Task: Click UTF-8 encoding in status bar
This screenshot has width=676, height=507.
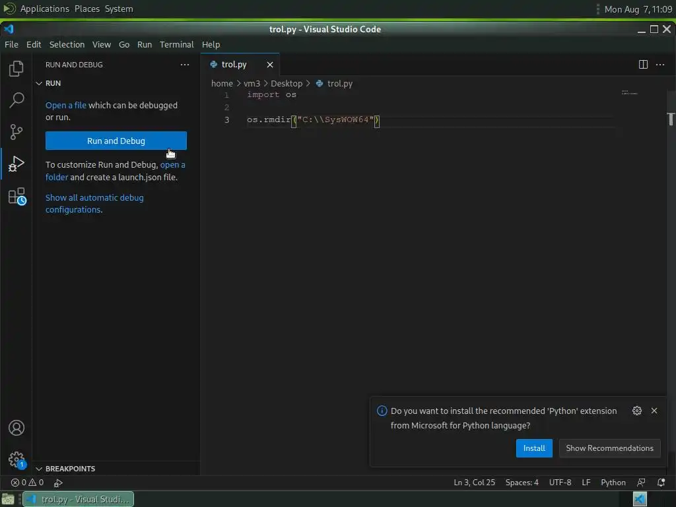Action: click(560, 483)
